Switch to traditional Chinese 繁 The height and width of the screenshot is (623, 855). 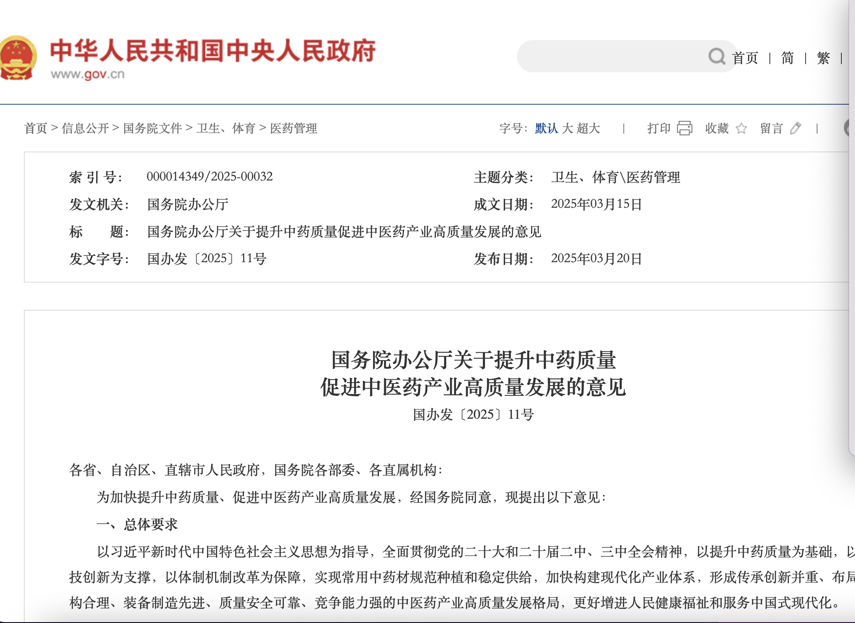point(823,58)
